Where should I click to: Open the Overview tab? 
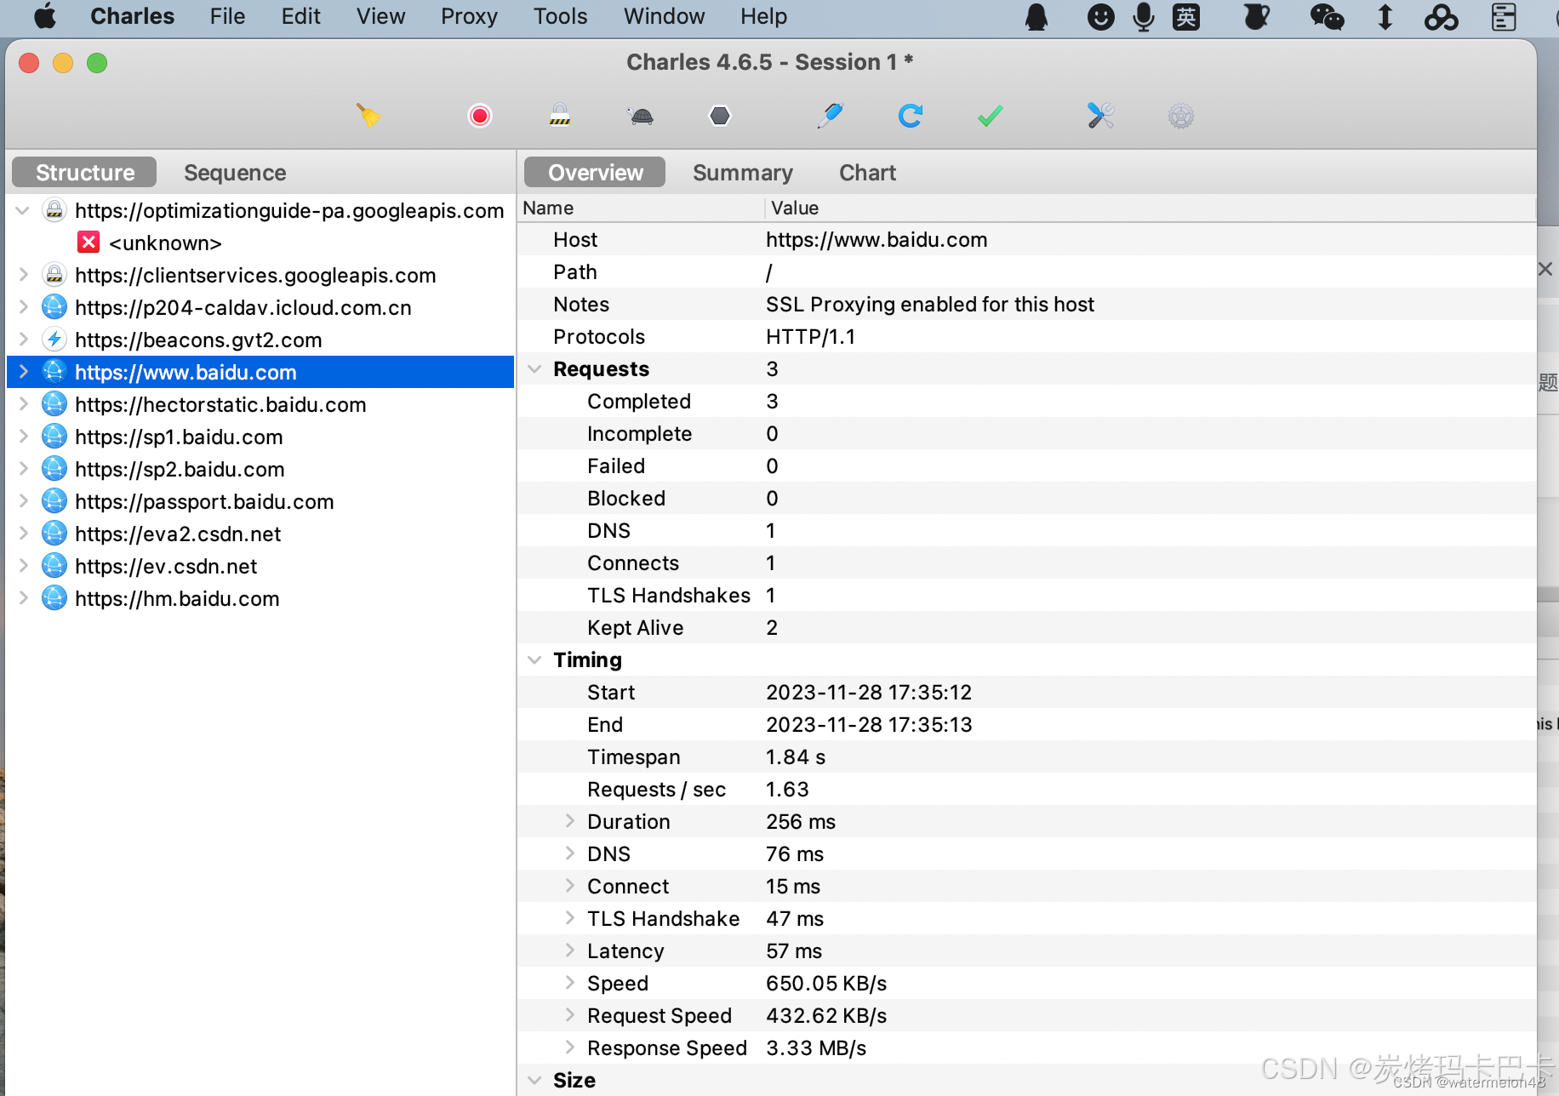[x=595, y=173]
